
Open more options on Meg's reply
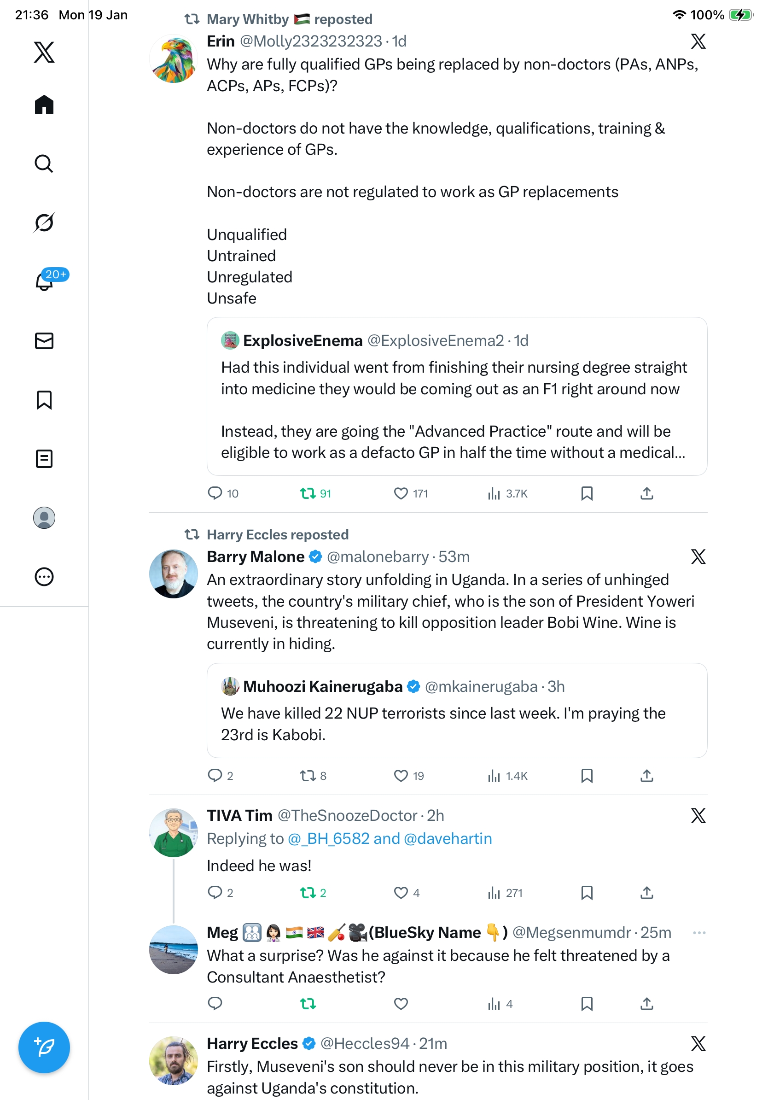(698, 932)
